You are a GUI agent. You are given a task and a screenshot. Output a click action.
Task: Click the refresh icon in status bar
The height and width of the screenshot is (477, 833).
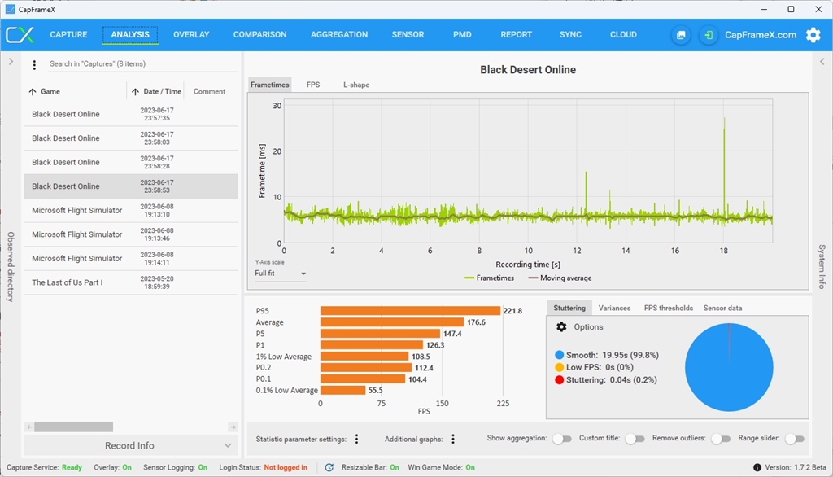coord(329,467)
